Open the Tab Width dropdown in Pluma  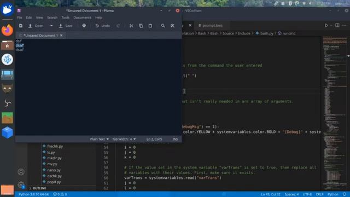tap(124, 139)
